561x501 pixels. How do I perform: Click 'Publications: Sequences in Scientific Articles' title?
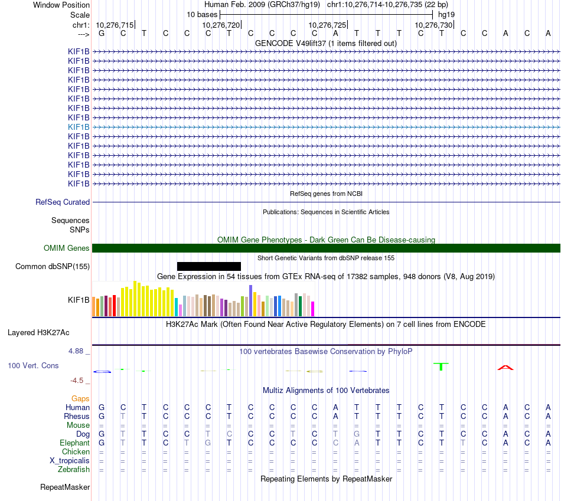pos(326,212)
